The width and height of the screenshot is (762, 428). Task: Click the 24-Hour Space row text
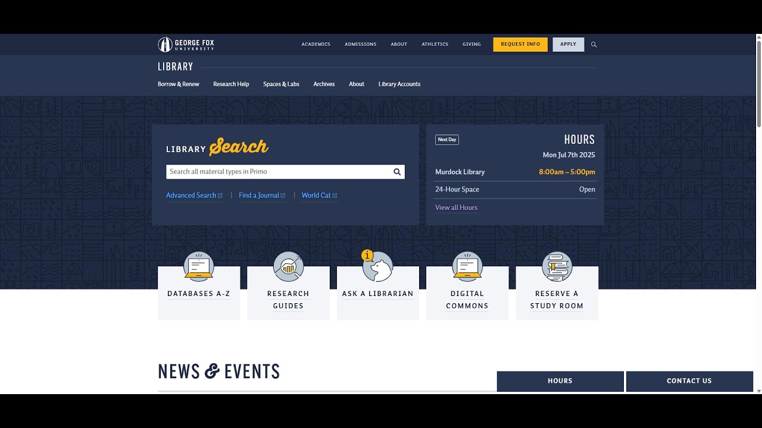click(x=457, y=190)
